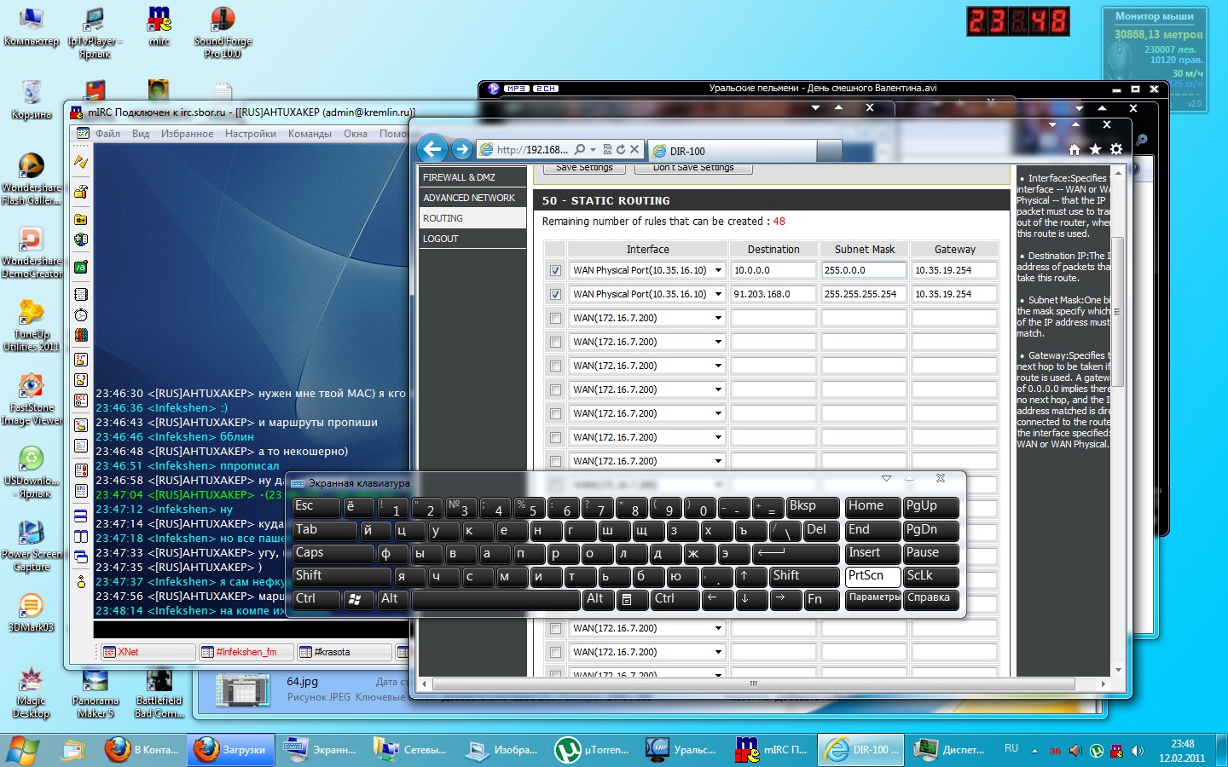
Task: Open the Файл menu in mIRC
Action: (x=107, y=134)
